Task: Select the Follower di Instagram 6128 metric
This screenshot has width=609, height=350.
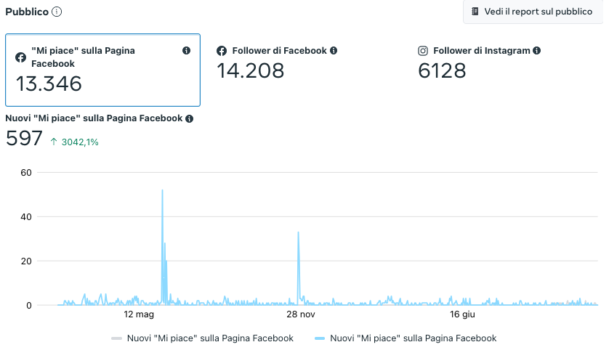Action: [480, 62]
